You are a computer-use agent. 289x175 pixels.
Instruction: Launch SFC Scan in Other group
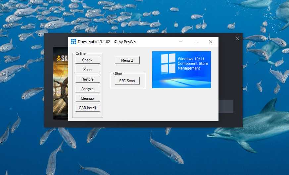coord(127,81)
